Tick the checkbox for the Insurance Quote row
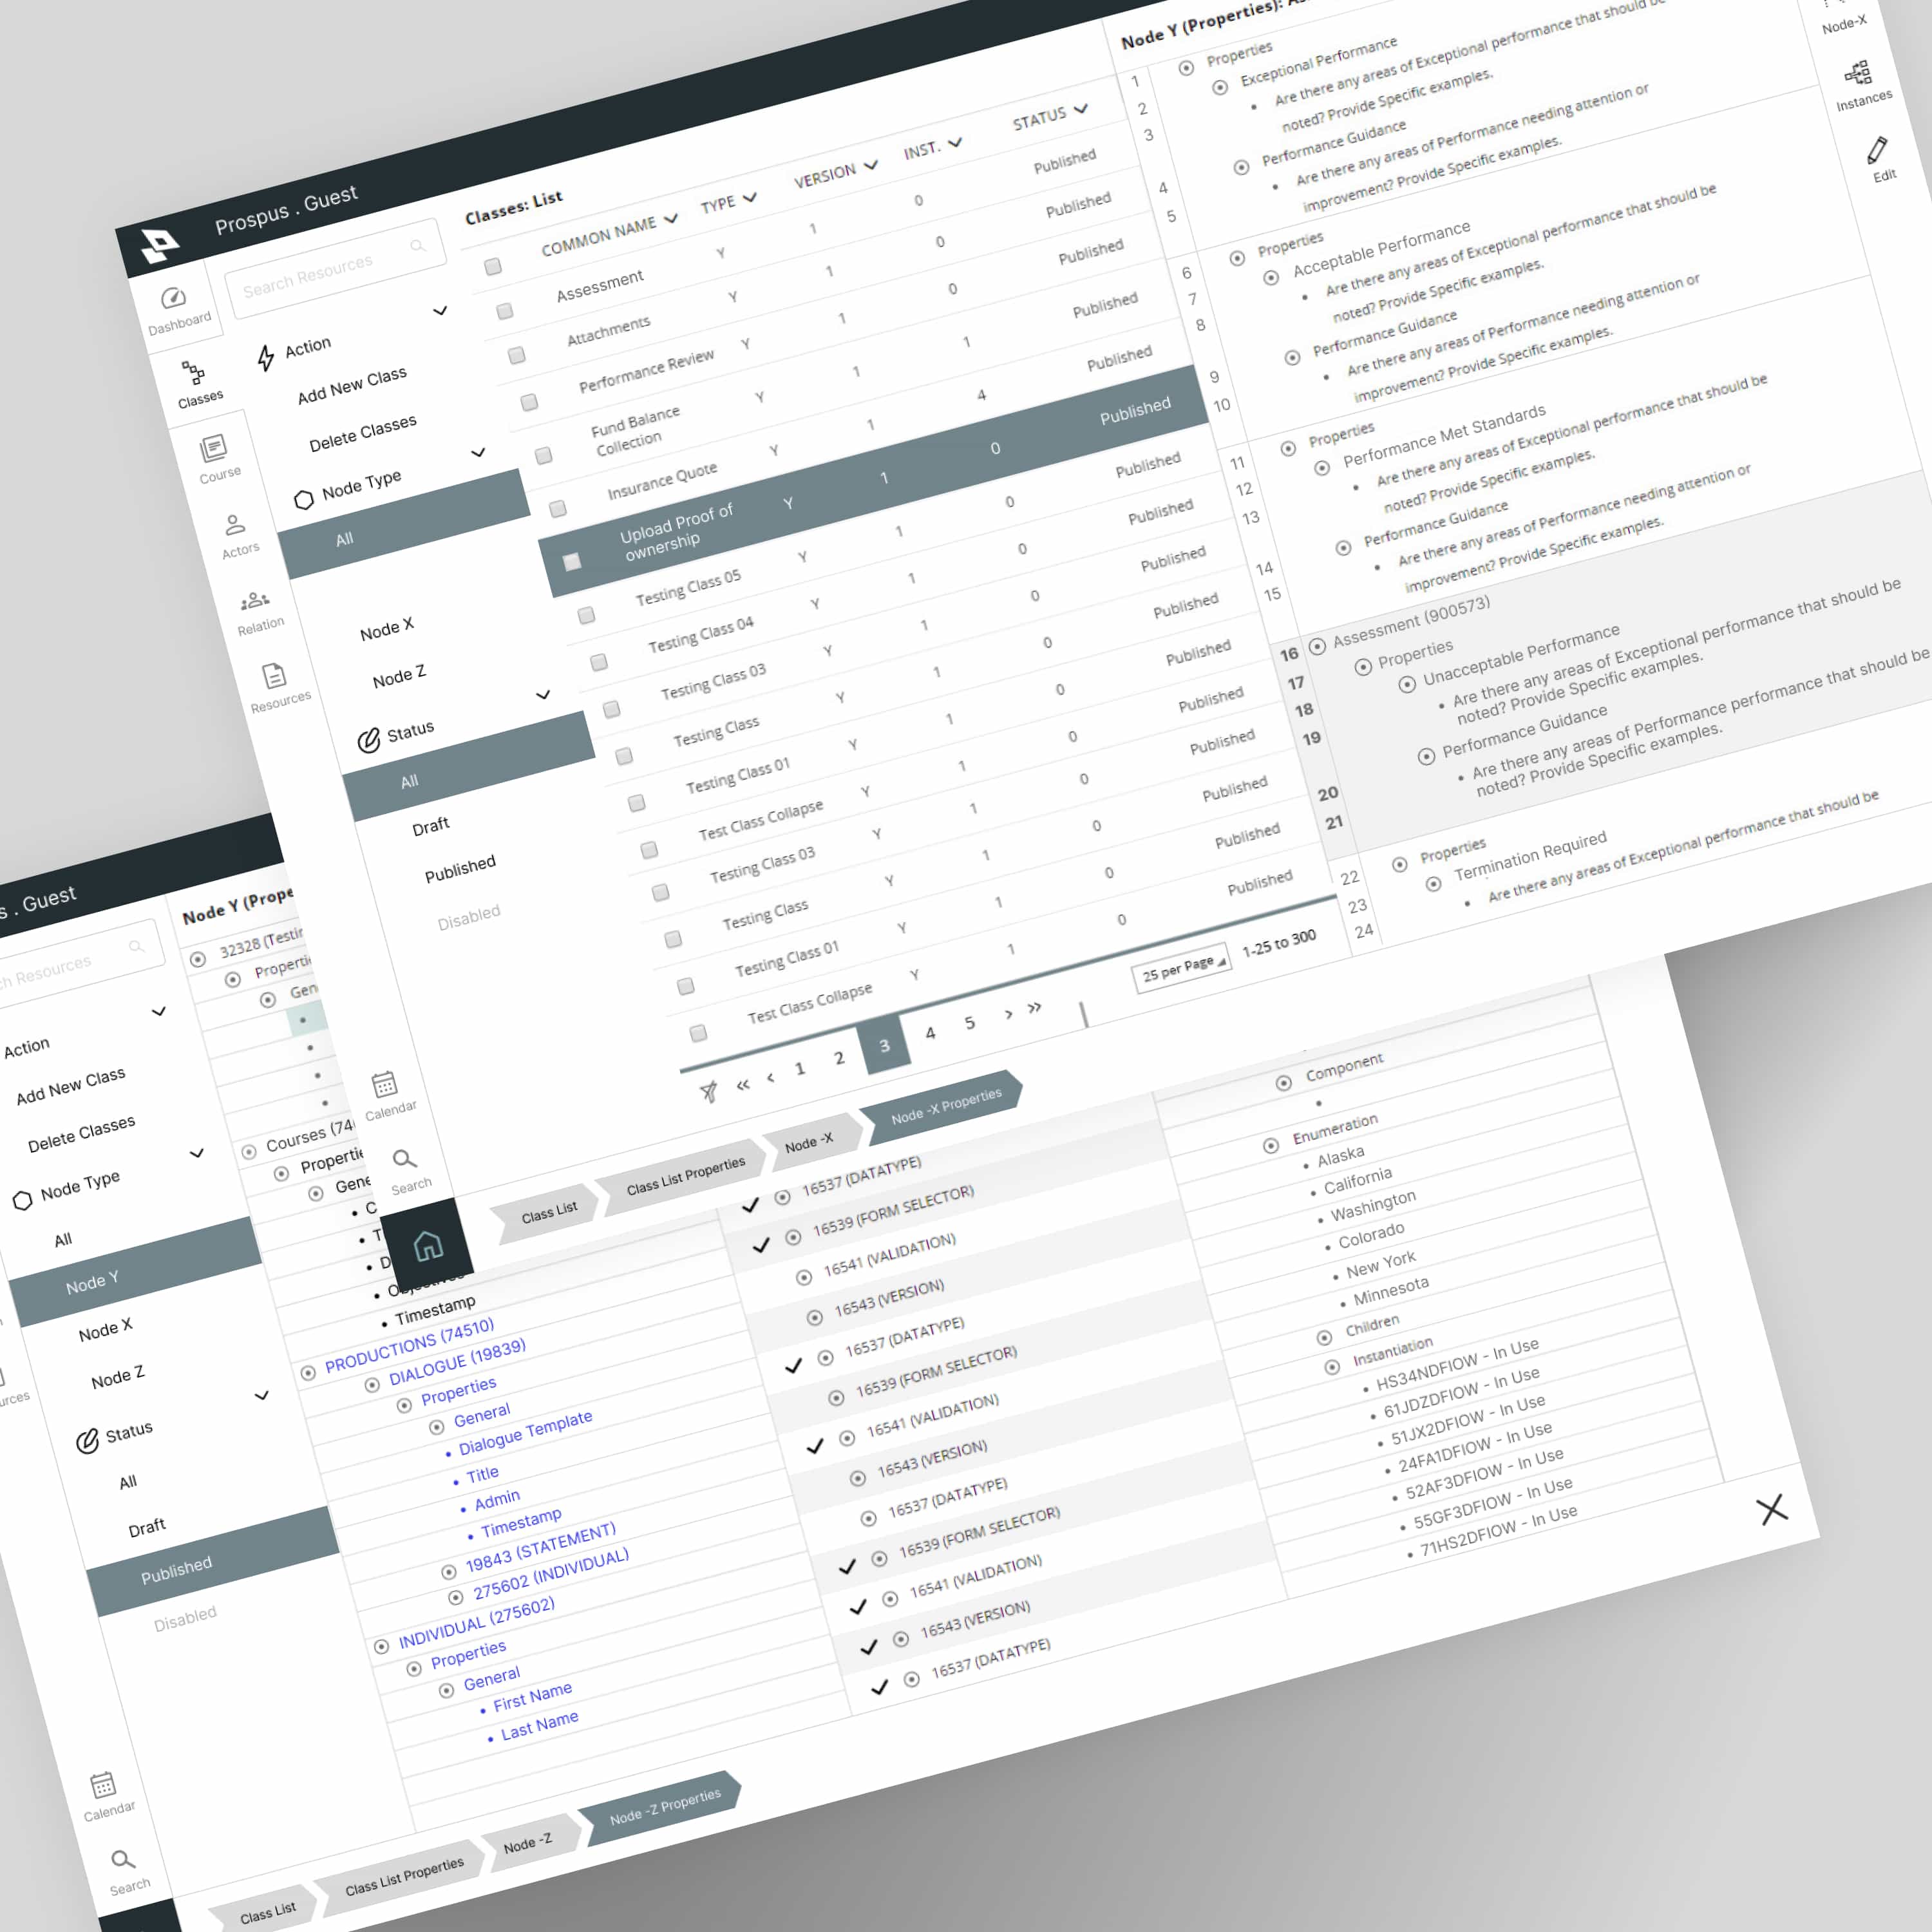 click(x=557, y=508)
